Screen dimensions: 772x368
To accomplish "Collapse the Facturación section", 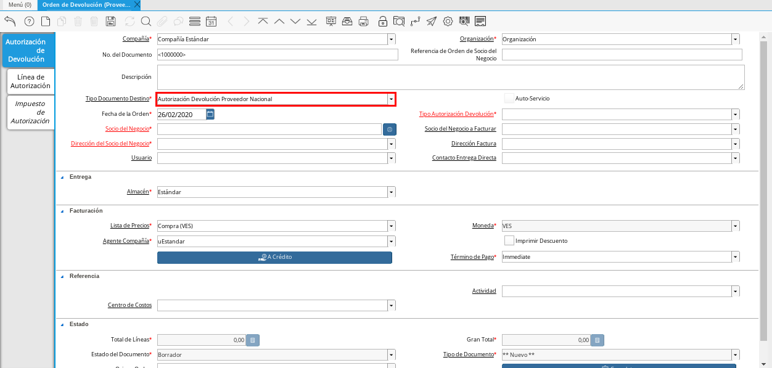I will pos(62,211).
